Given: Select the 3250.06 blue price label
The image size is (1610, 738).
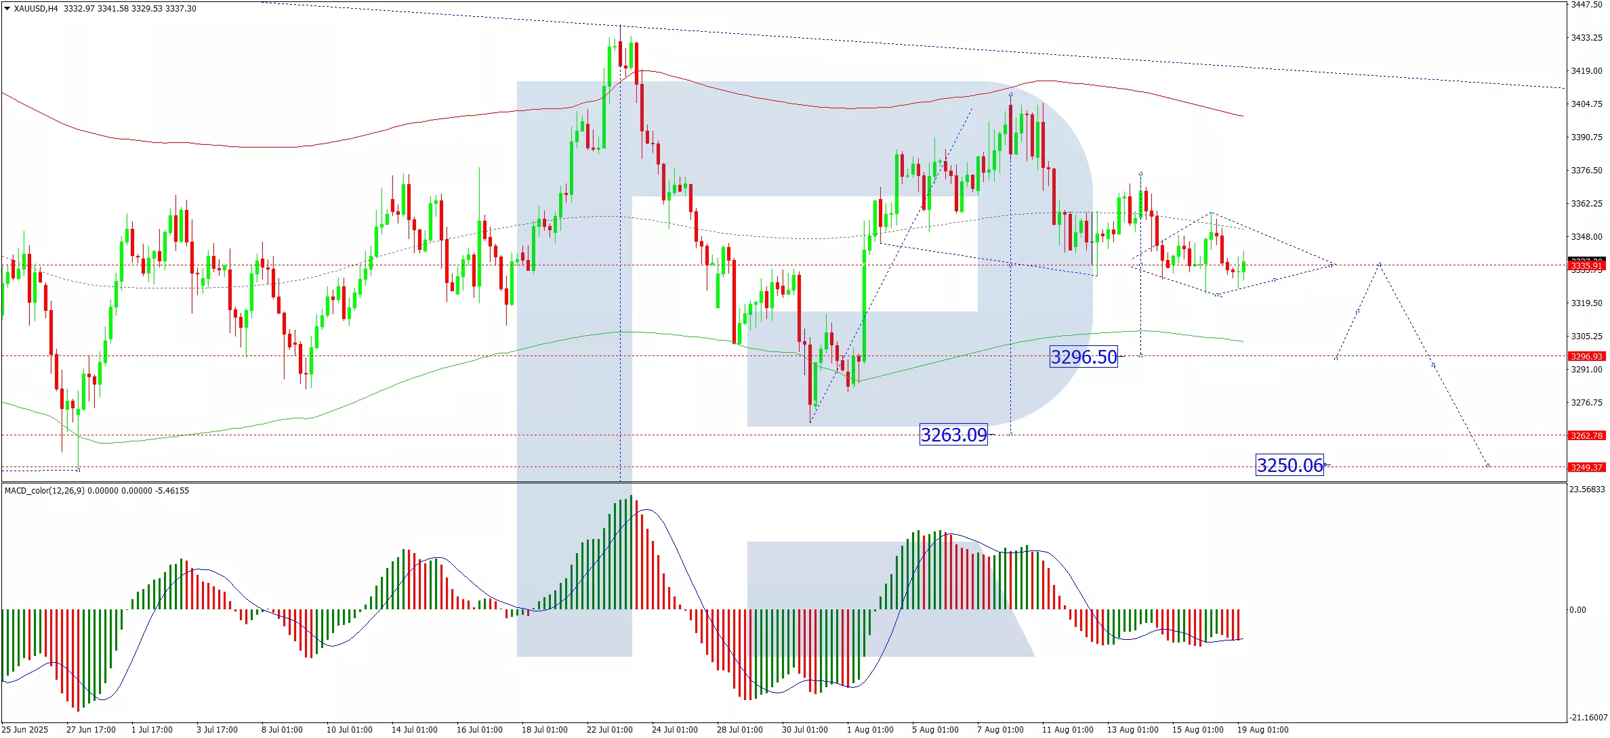Looking at the screenshot, I should [1289, 465].
